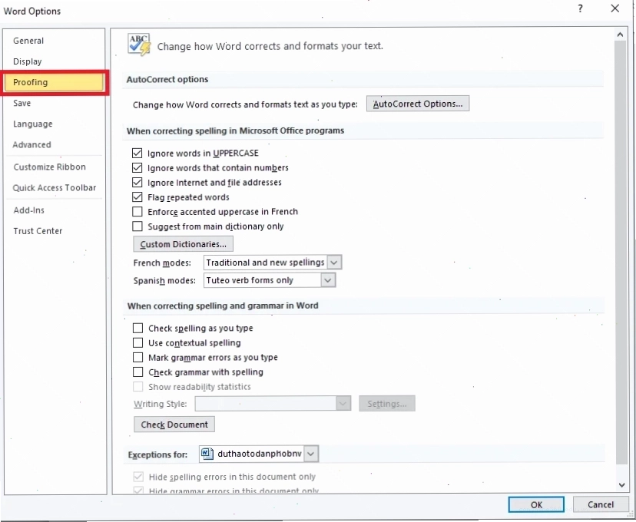Tick Use contextual spelling checkbox
The height and width of the screenshot is (522, 636).
138,343
